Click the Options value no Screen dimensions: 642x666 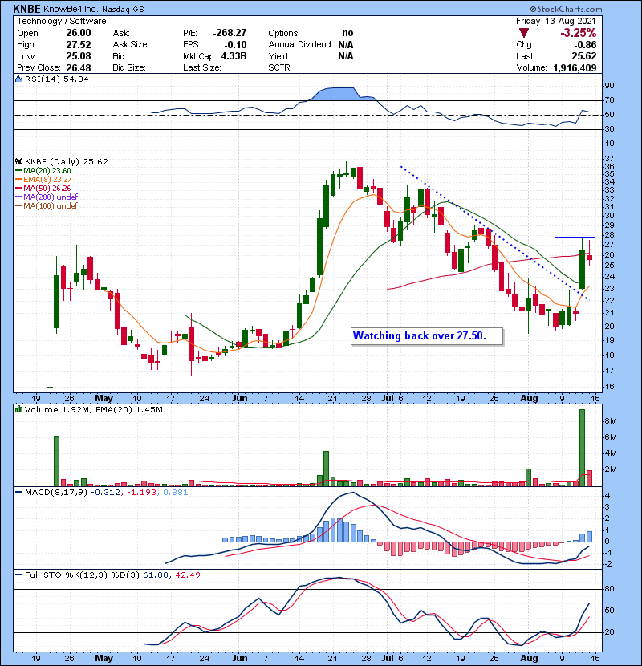347,33
